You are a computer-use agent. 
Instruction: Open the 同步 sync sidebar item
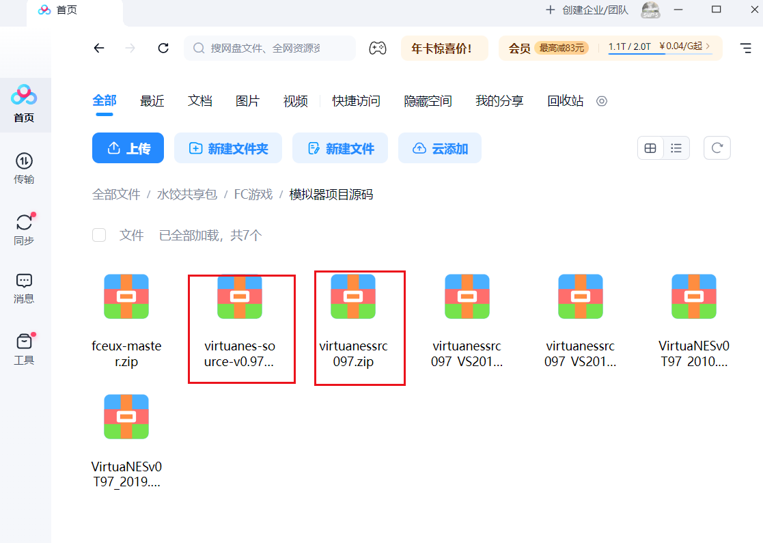click(x=24, y=229)
